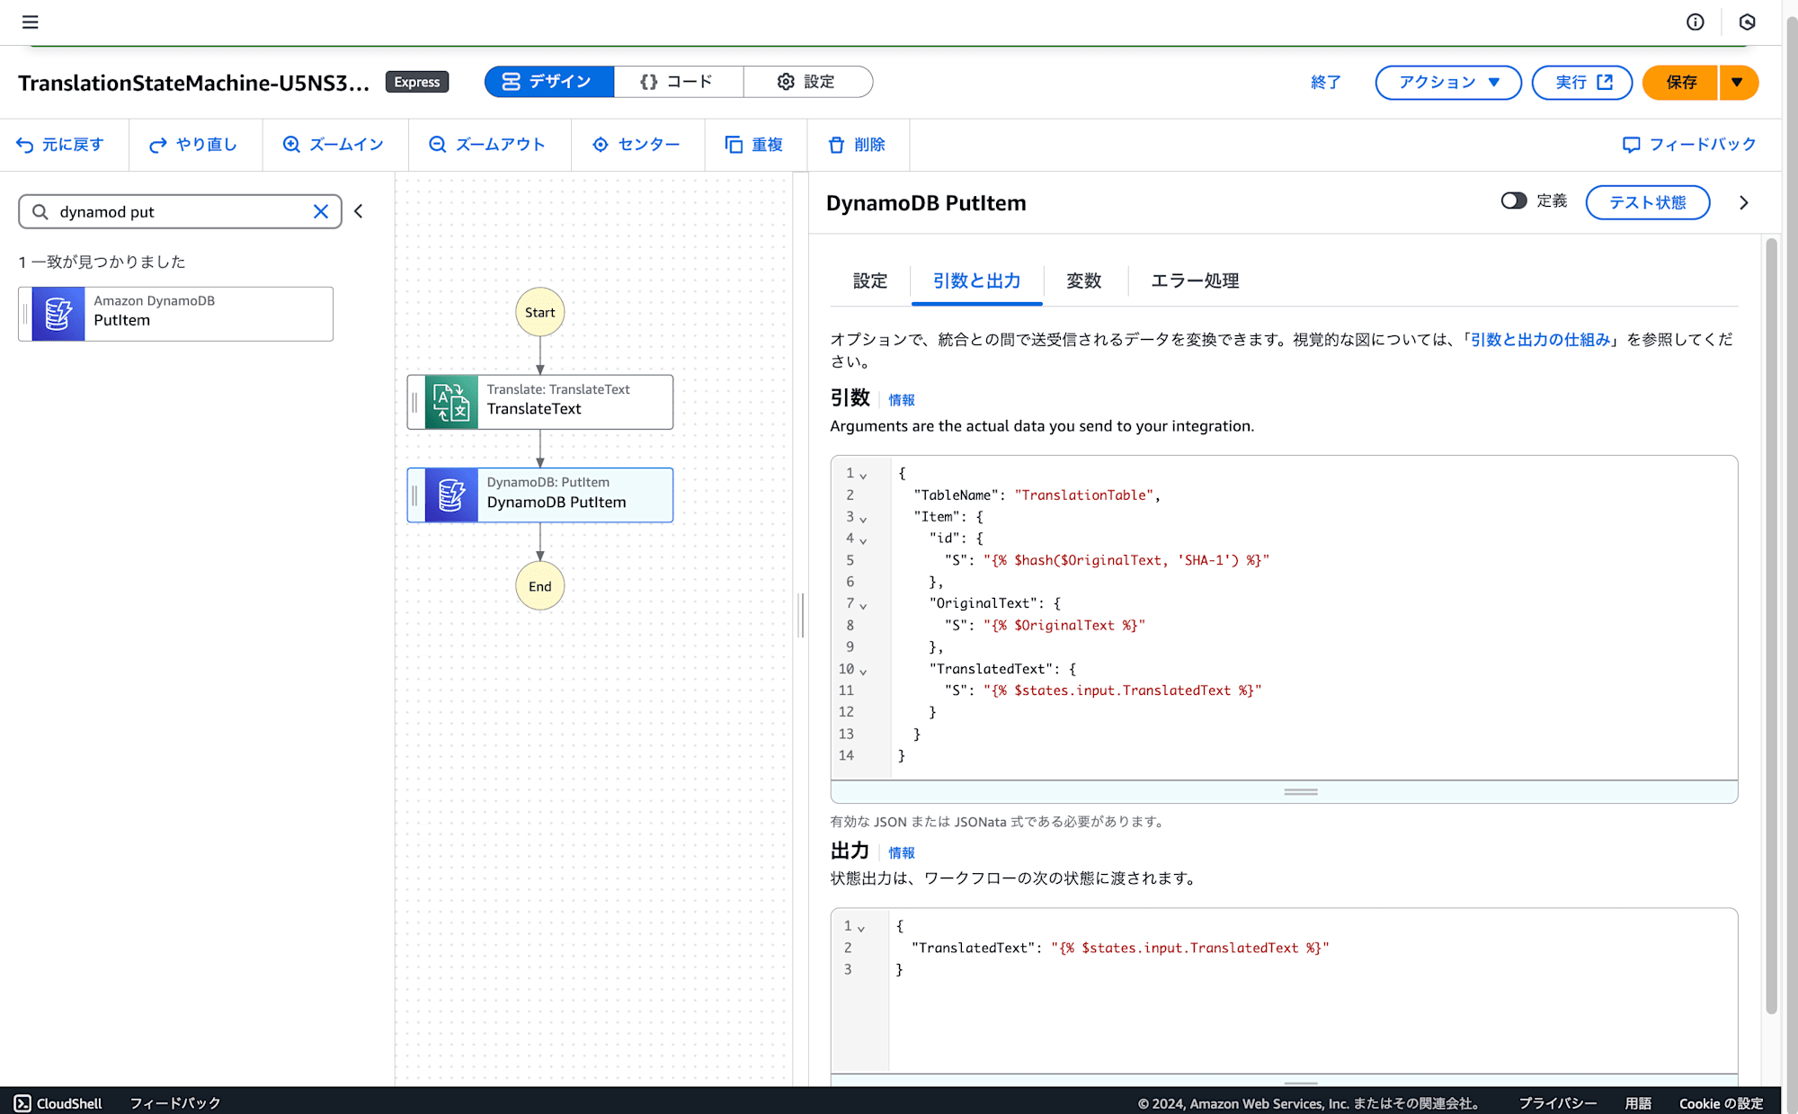
Task: Click 終了 to exit the editor
Action: tap(1326, 82)
